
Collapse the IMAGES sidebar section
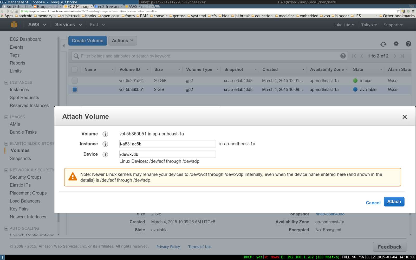[x=6, y=117]
